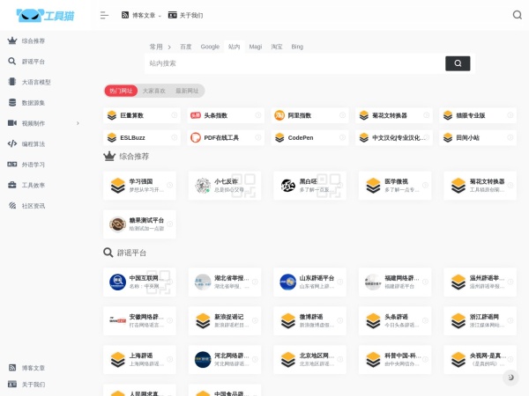Open the 博客文章 dropdown in top navigation
The height and width of the screenshot is (396, 529).
[x=141, y=15]
